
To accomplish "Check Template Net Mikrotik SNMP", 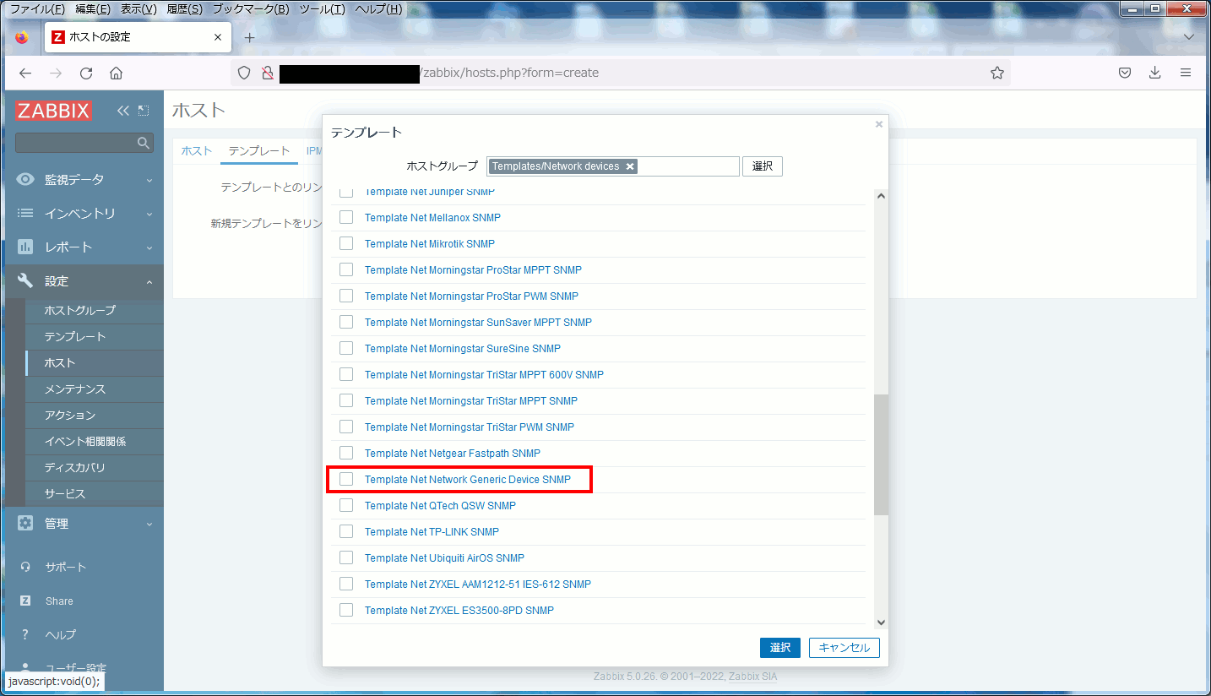I will [346, 243].
